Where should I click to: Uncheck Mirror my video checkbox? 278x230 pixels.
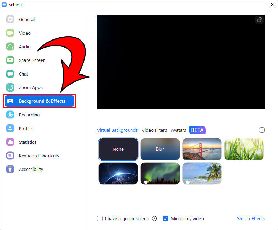pyautogui.click(x=166, y=218)
